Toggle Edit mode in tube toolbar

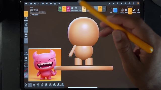[64, 9]
